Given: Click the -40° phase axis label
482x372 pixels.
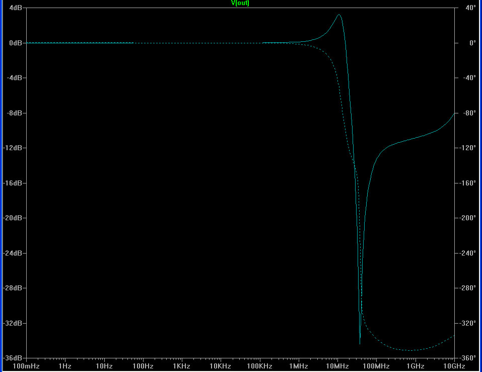Looking at the screenshot, I should [x=469, y=78].
